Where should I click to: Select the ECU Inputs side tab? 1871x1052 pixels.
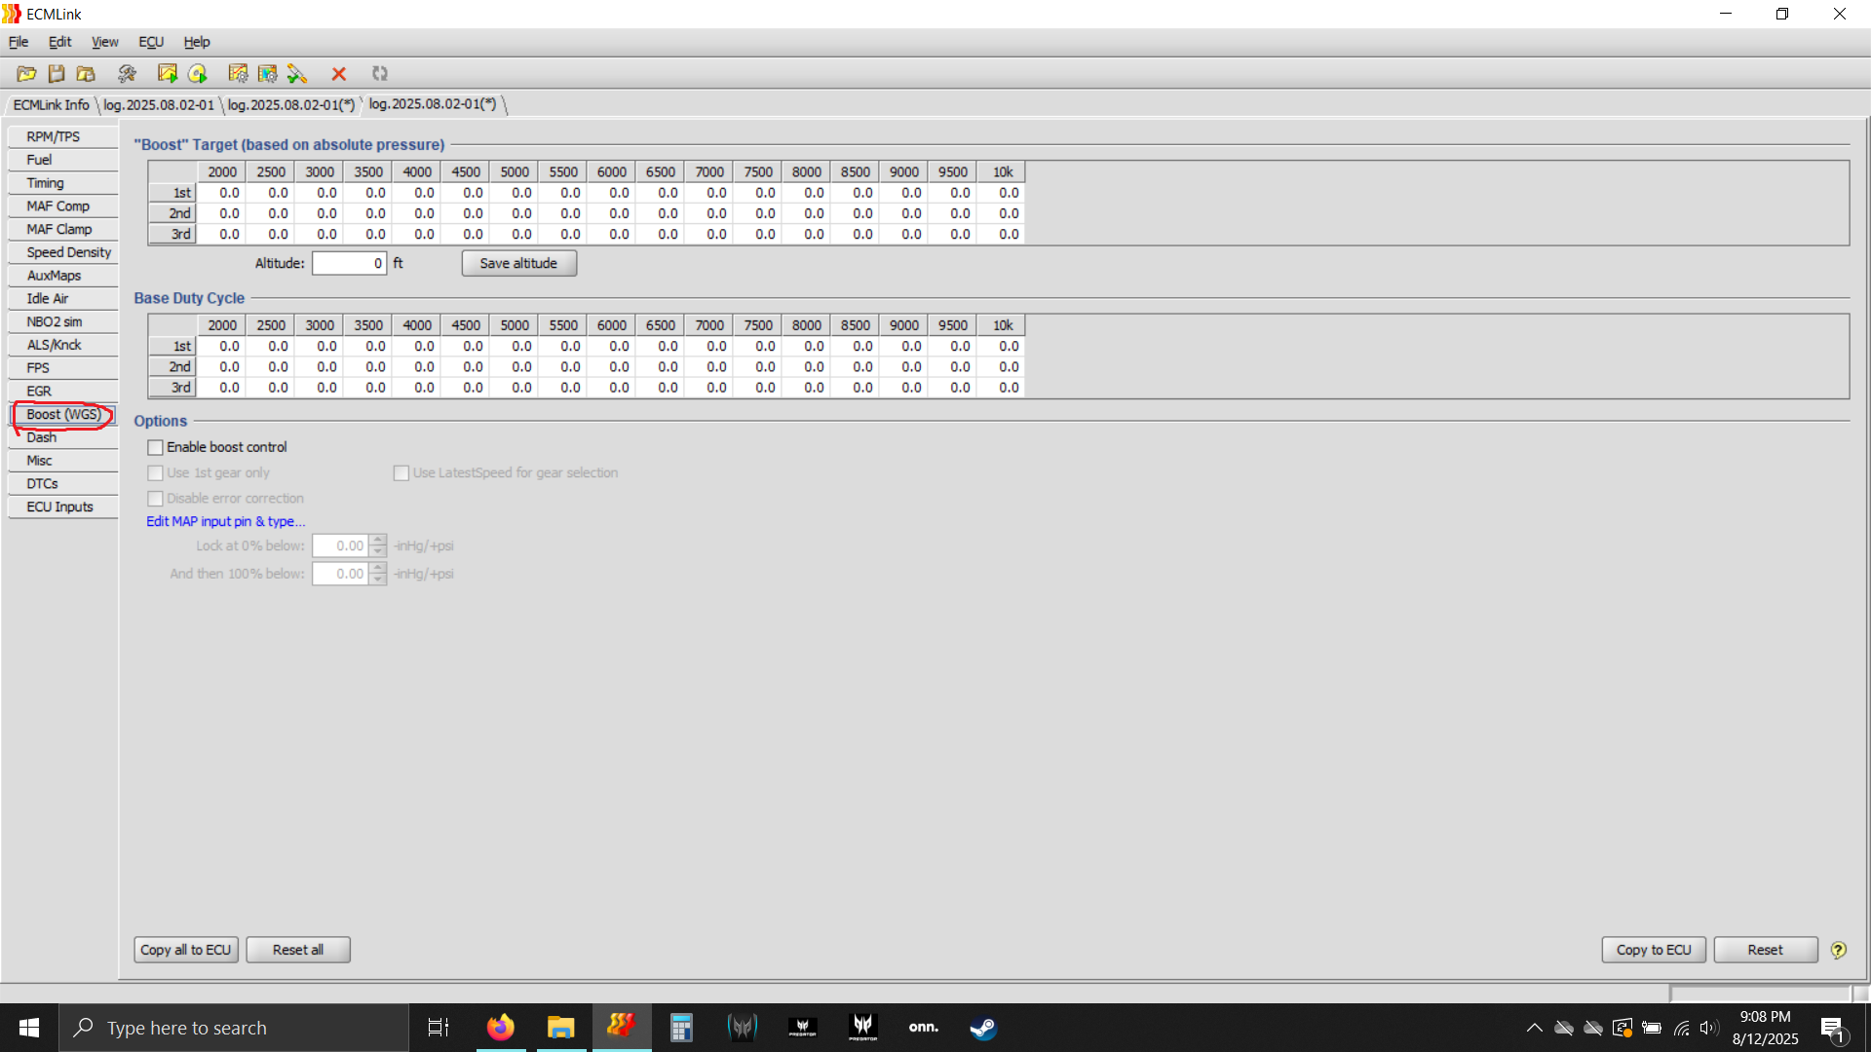[63, 507]
